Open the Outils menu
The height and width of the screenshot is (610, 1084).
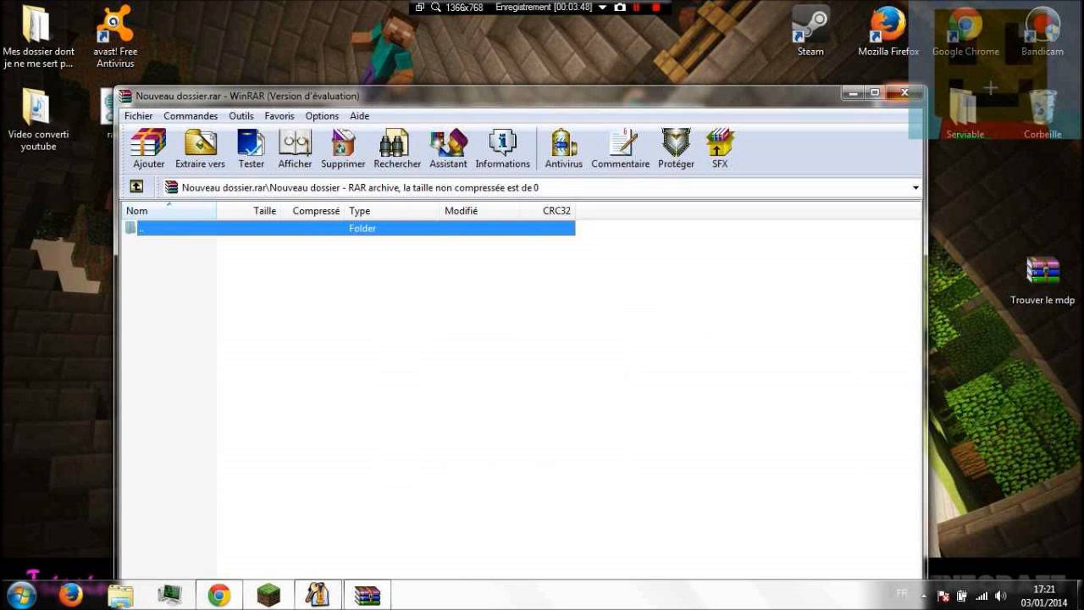point(241,116)
